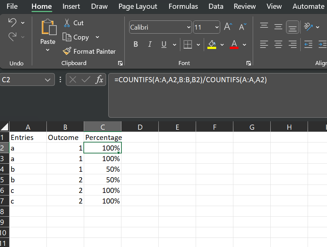327x247 pixels.
Task: Select row 8 header
Action: pyautogui.click(x=4, y=212)
